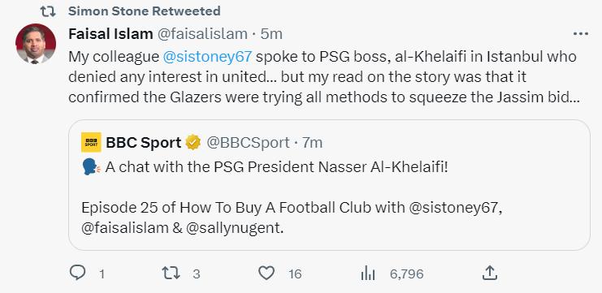Click the 6,796 views count

pyautogui.click(x=406, y=274)
